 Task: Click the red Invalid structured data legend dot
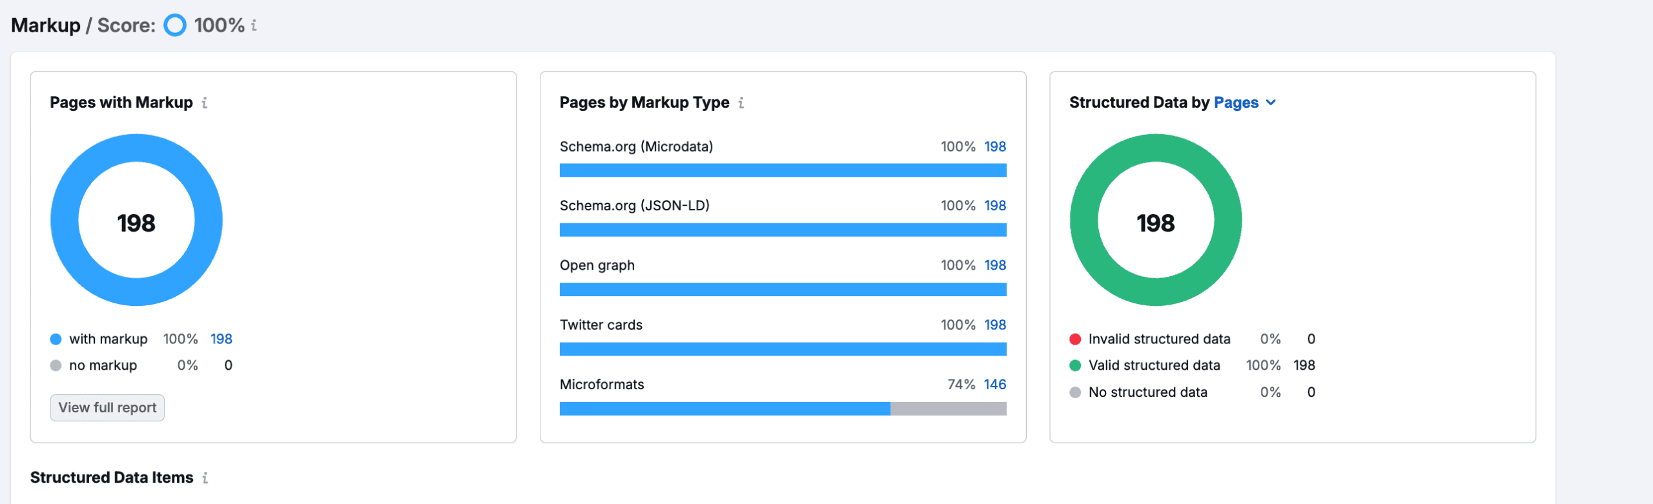coord(1075,339)
